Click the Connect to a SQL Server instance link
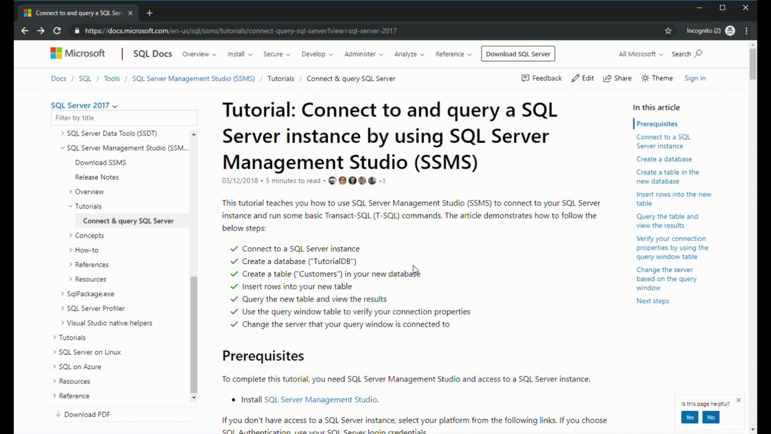The width and height of the screenshot is (771, 434). pos(663,141)
